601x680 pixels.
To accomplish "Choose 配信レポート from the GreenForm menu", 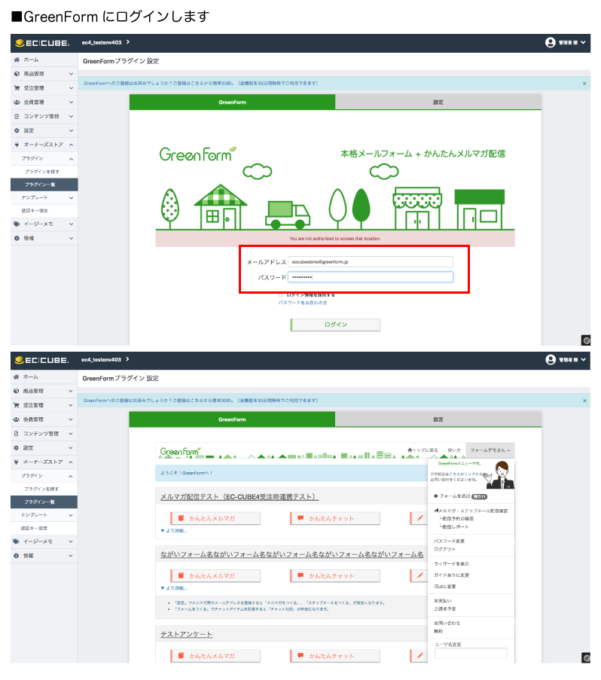I will [x=454, y=526].
